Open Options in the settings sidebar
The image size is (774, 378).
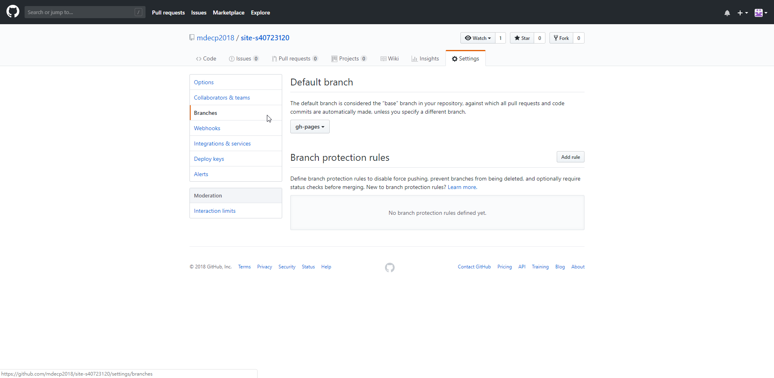tap(236, 82)
